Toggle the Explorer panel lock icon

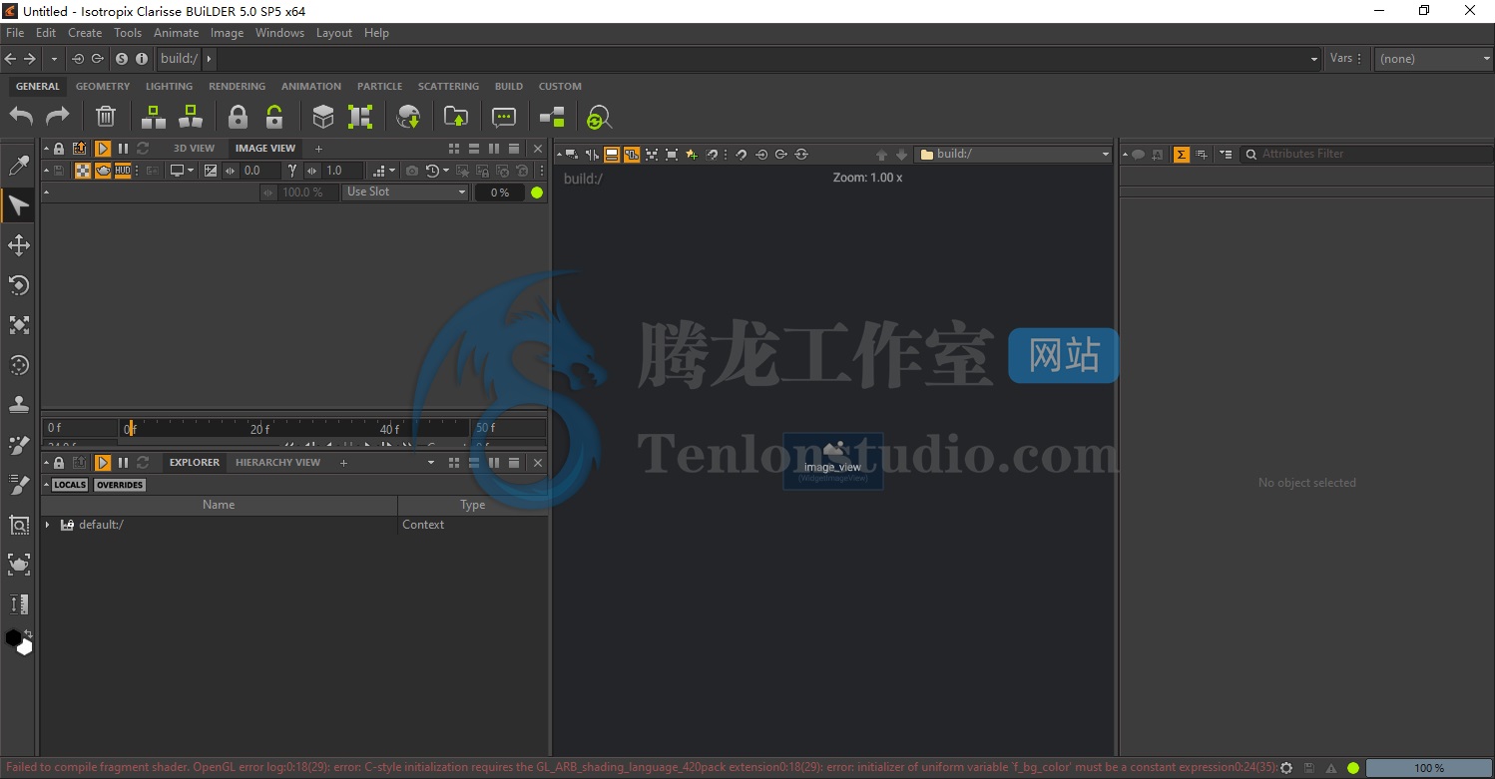click(x=59, y=463)
